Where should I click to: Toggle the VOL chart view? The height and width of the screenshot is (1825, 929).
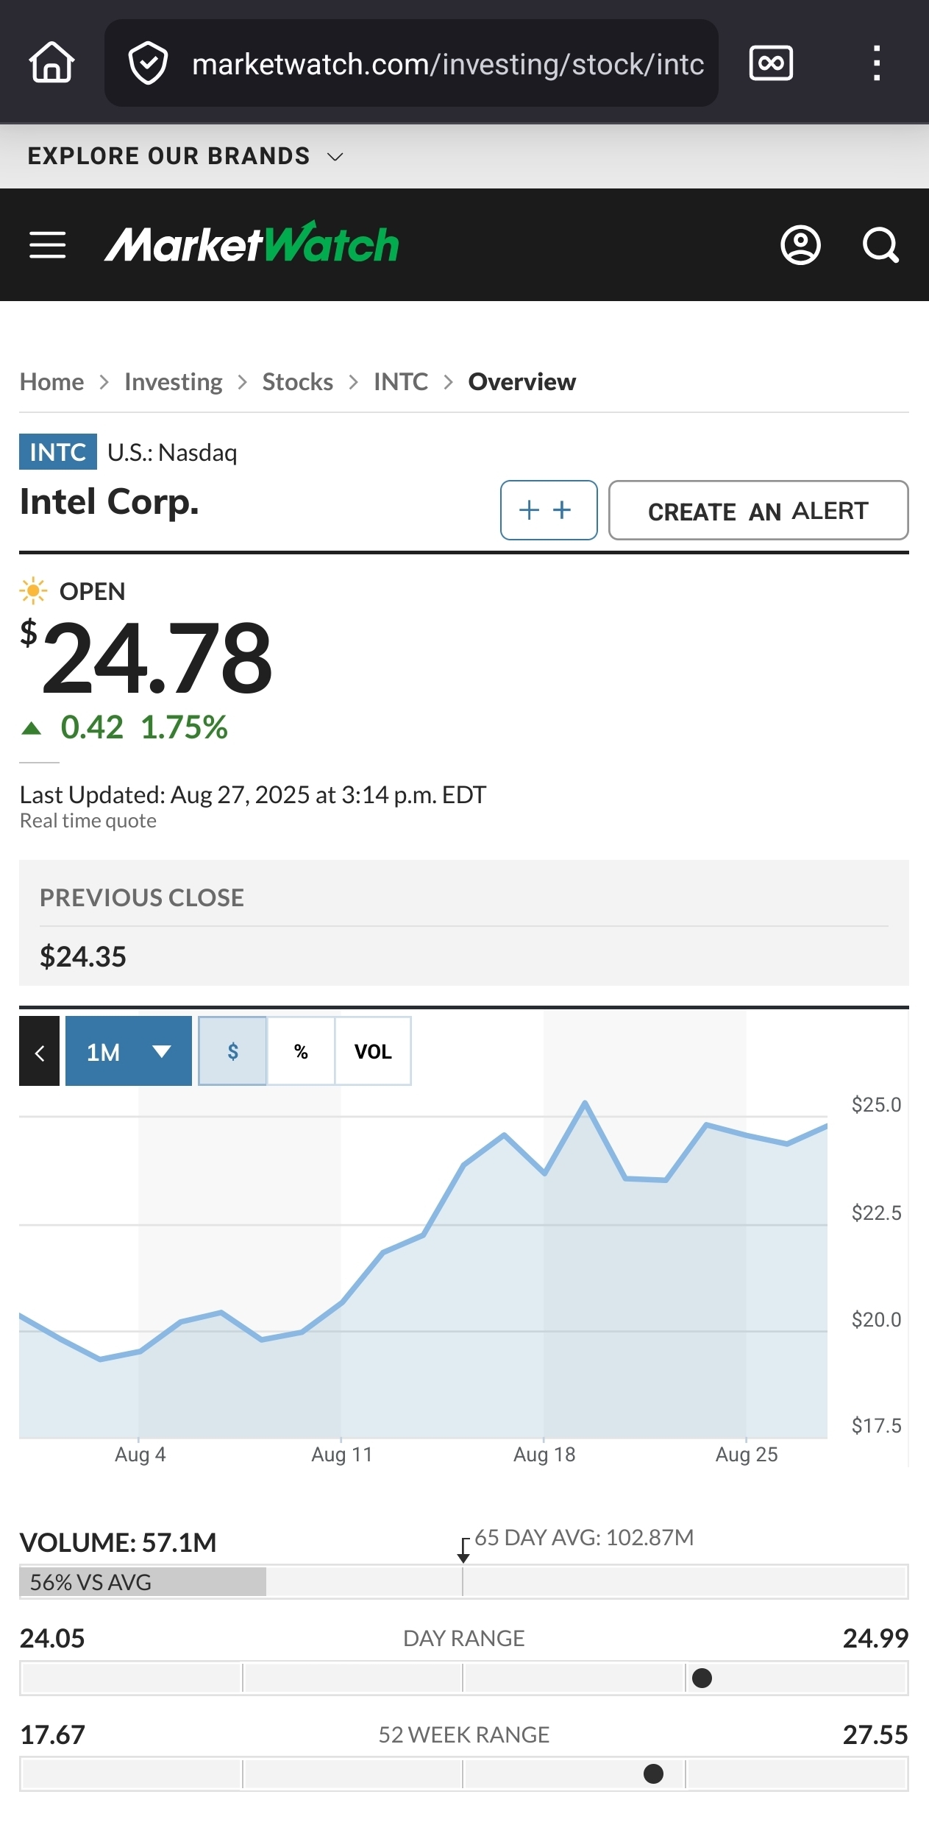[373, 1051]
